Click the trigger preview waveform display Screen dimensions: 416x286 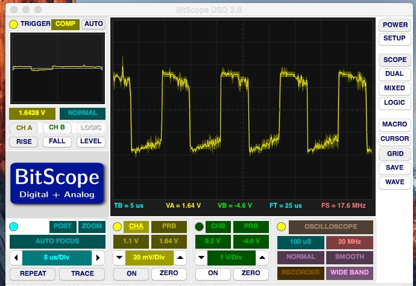pyautogui.click(x=57, y=69)
